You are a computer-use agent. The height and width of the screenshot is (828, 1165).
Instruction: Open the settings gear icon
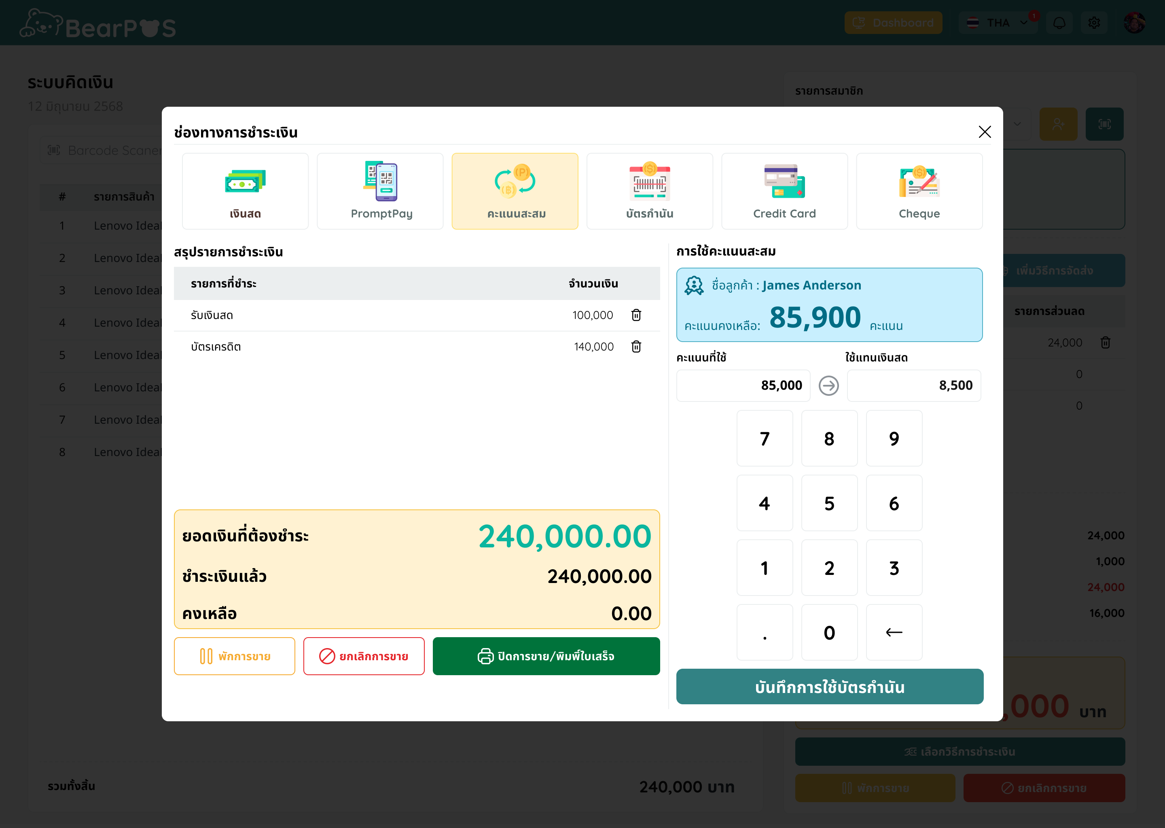tap(1094, 23)
